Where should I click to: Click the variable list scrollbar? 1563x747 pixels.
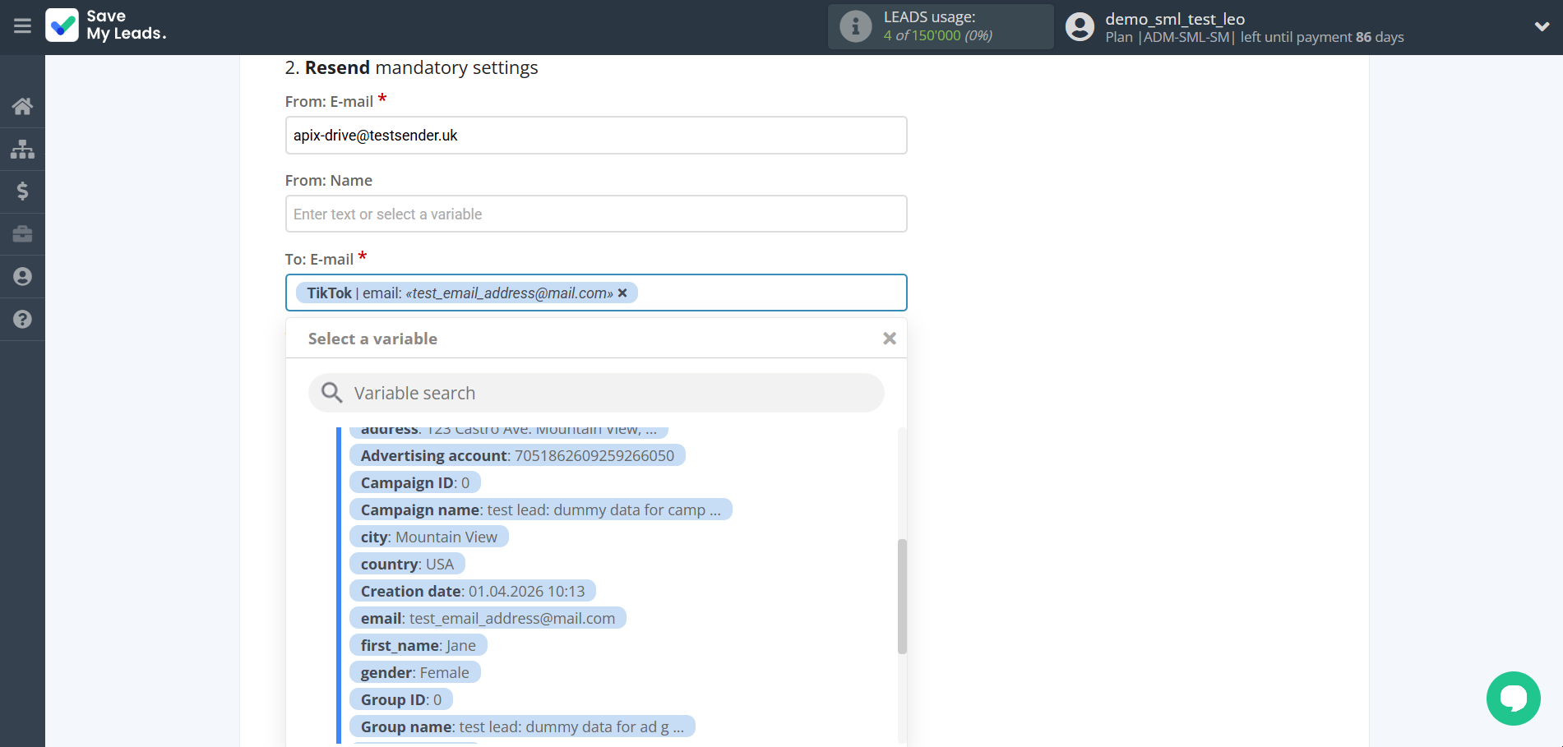902,592
